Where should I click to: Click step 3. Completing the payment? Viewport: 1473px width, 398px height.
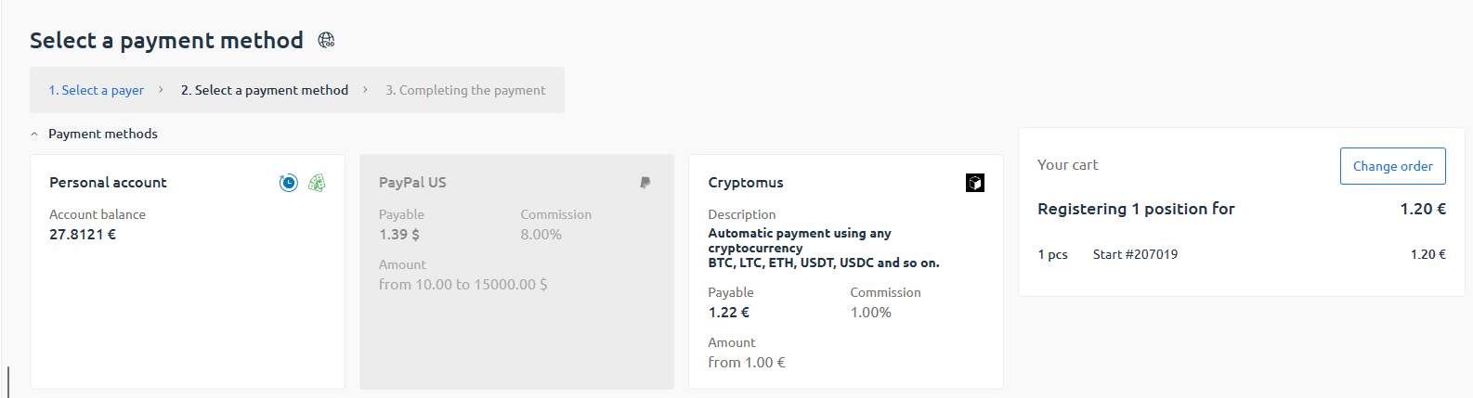(465, 90)
